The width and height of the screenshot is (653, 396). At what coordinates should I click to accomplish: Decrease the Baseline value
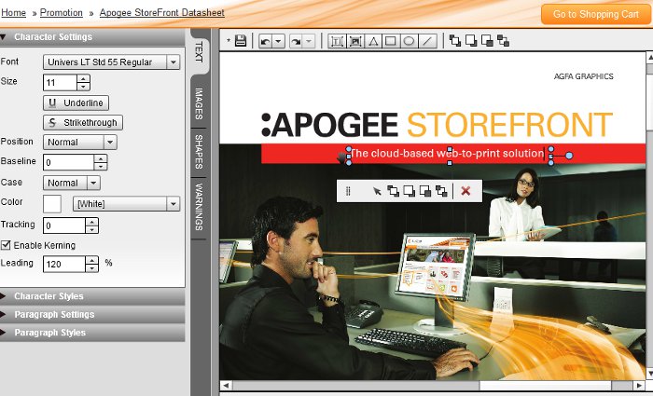point(101,167)
